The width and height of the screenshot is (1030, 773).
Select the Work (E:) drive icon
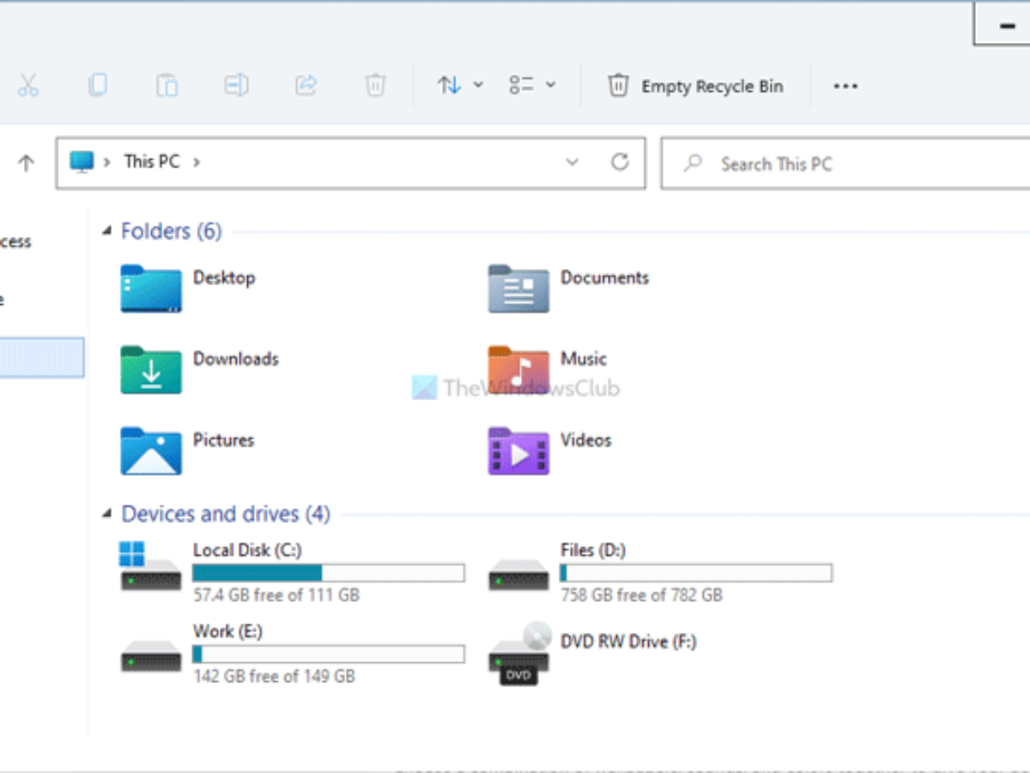coord(151,655)
